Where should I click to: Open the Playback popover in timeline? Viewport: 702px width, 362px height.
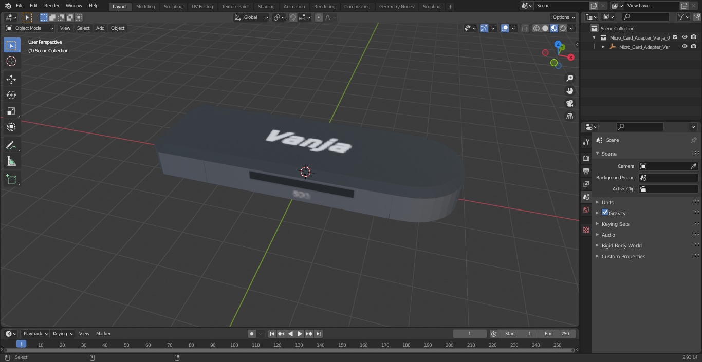(x=35, y=334)
